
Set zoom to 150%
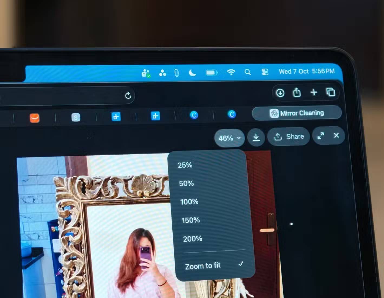pyautogui.click(x=191, y=220)
